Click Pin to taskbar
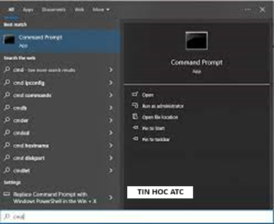 pos(156,139)
